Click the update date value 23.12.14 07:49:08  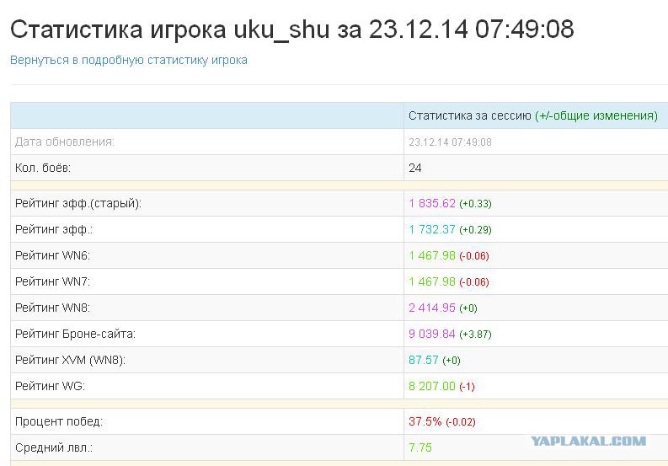pos(450,142)
